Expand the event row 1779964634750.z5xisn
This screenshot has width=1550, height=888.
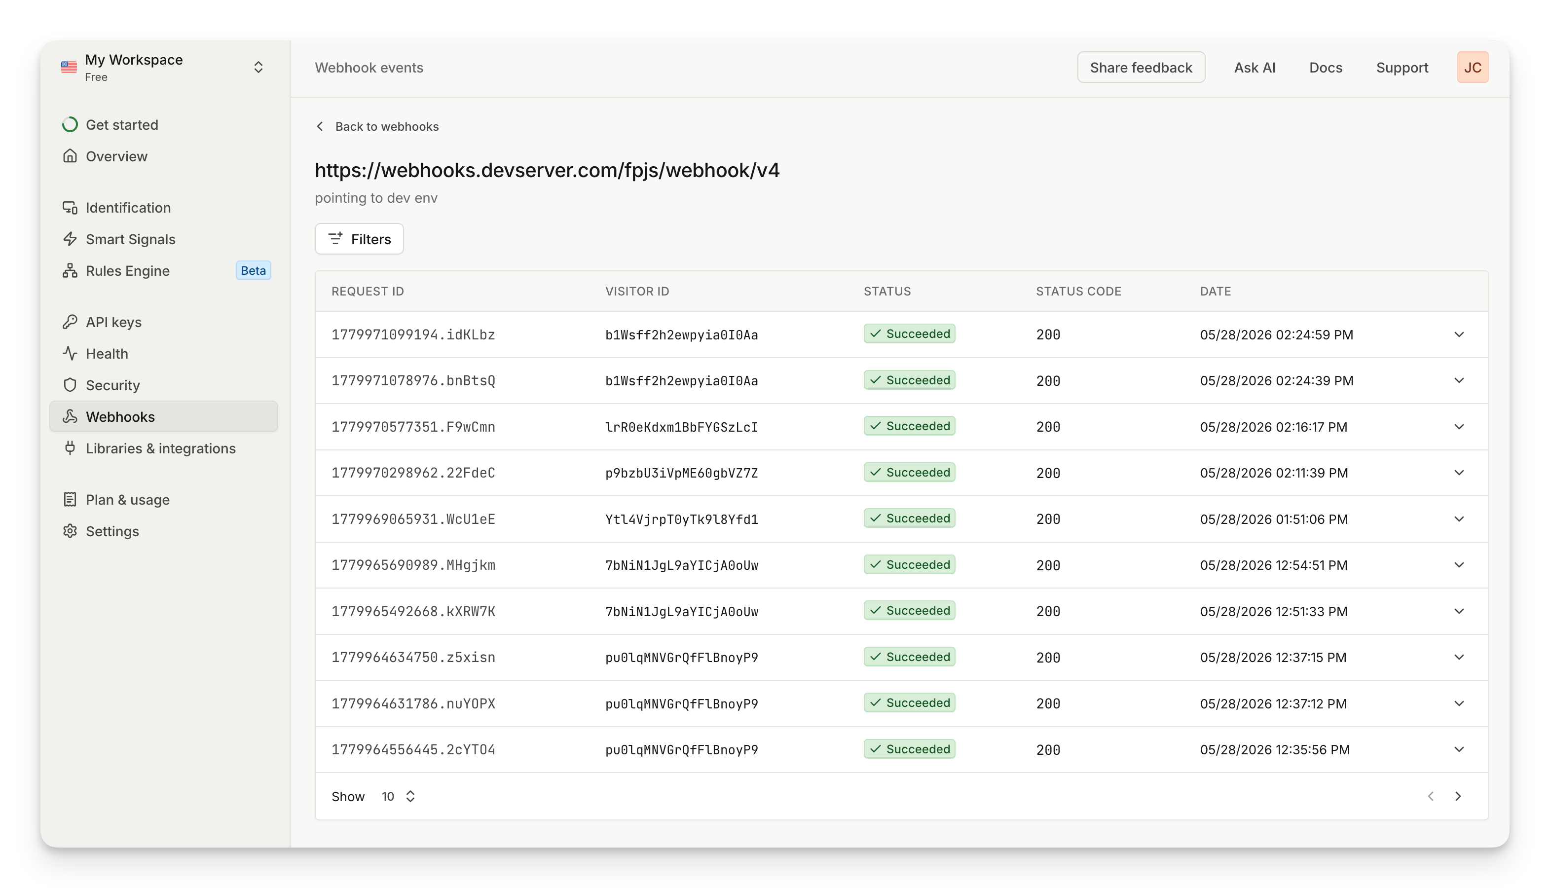pos(1459,658)
